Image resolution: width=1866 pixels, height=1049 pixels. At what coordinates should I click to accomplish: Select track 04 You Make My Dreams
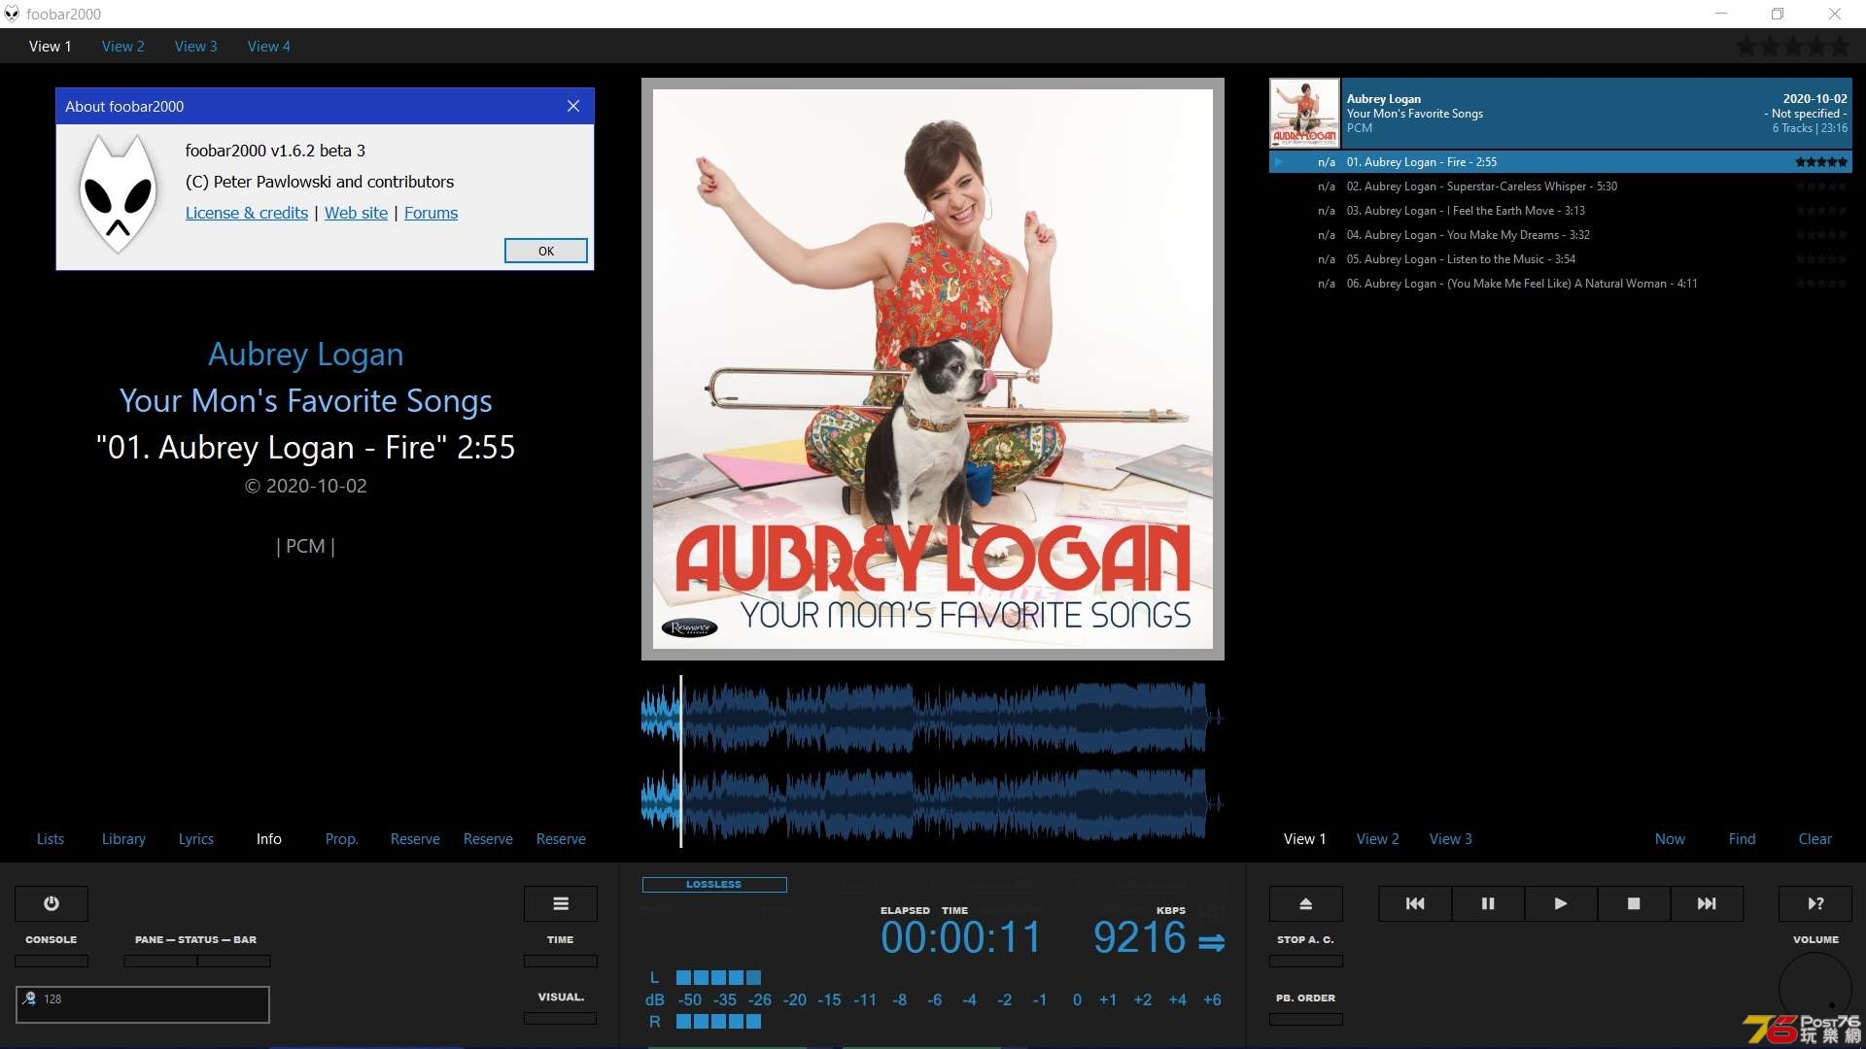[1561, 235]
